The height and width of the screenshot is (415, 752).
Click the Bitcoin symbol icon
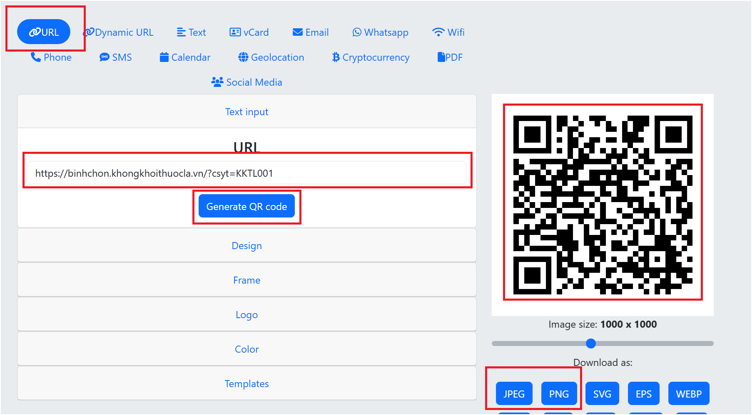tap(336, 57)
